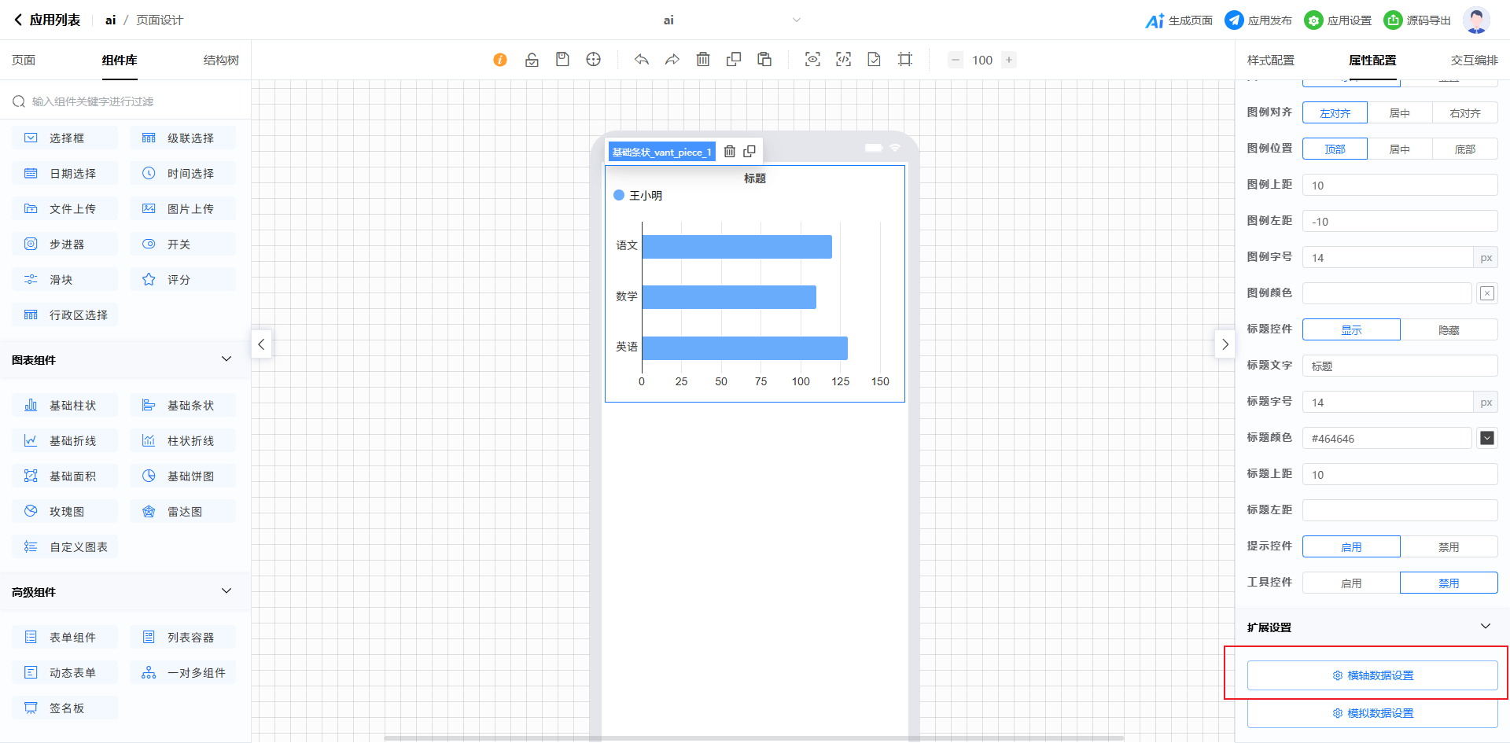Open the 结构树 tab

click(x=221, y=61)
